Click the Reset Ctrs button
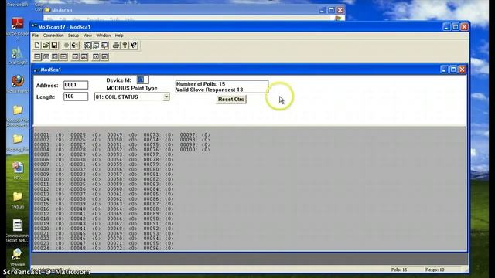Viewport: 495px width, 278px height. (x=231, y=100)
